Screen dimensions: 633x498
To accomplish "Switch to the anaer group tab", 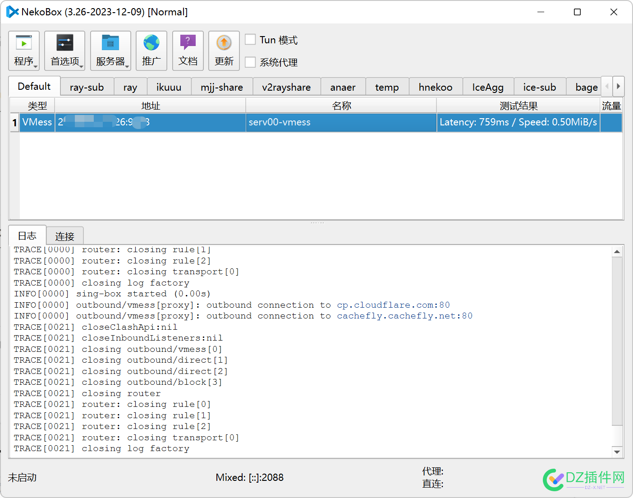I will pyautogui.click(x=343, y=87).
